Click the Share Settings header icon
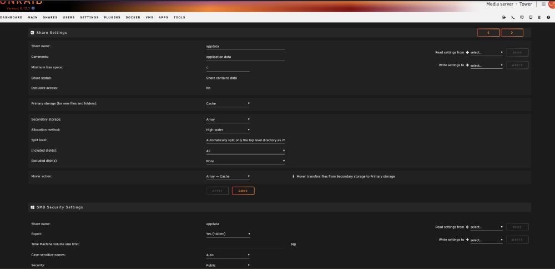Viewport: 555px width, 269px height. (33, 33)
